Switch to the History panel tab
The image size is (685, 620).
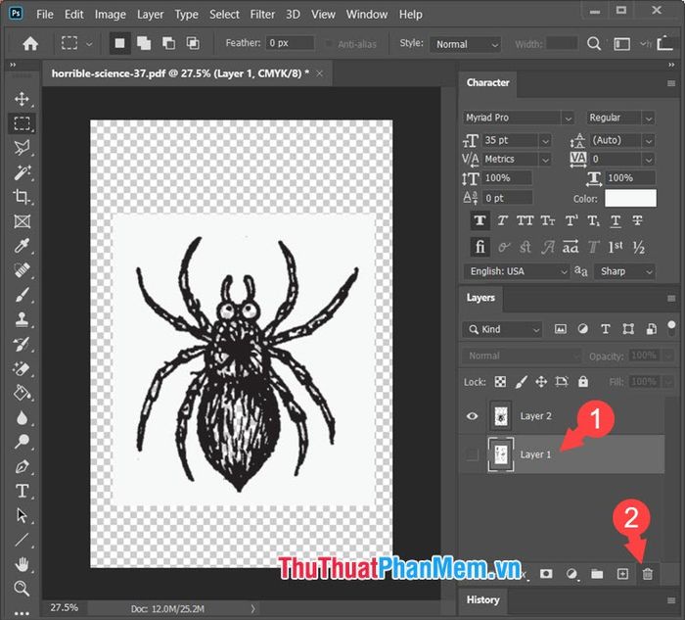tap(482, 599)
